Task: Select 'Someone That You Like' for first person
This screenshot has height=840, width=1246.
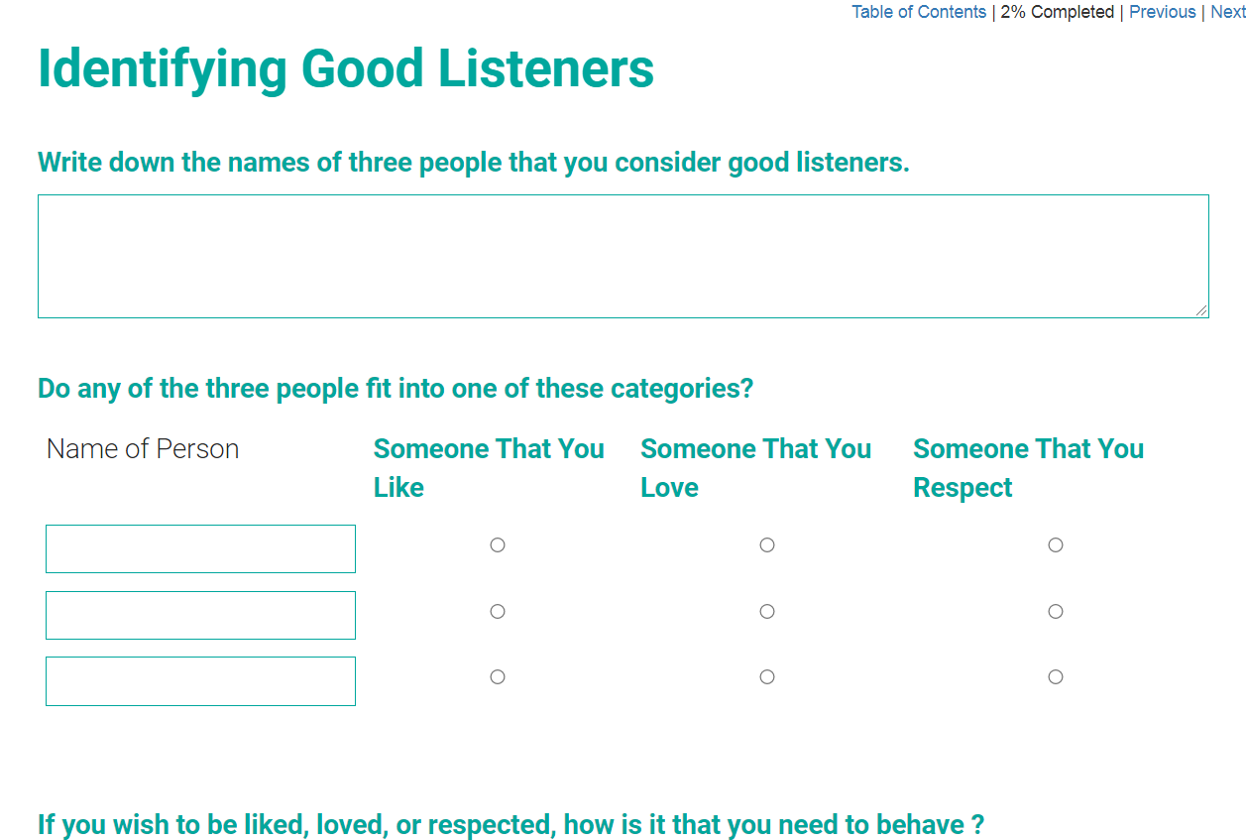Action: (498, 544)
